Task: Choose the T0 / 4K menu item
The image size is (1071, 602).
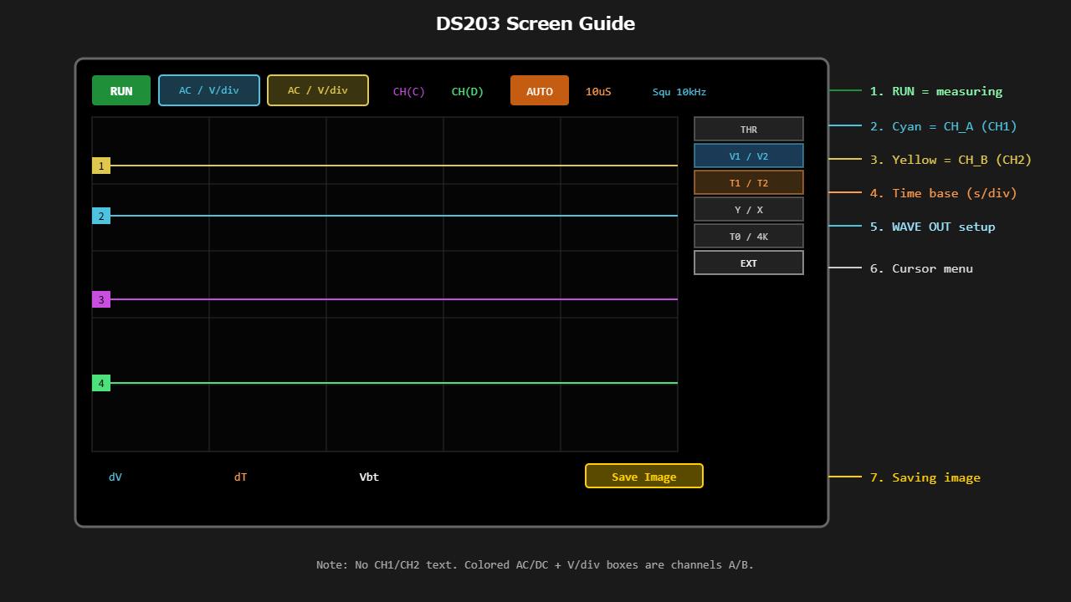Action: coord(749,236)
